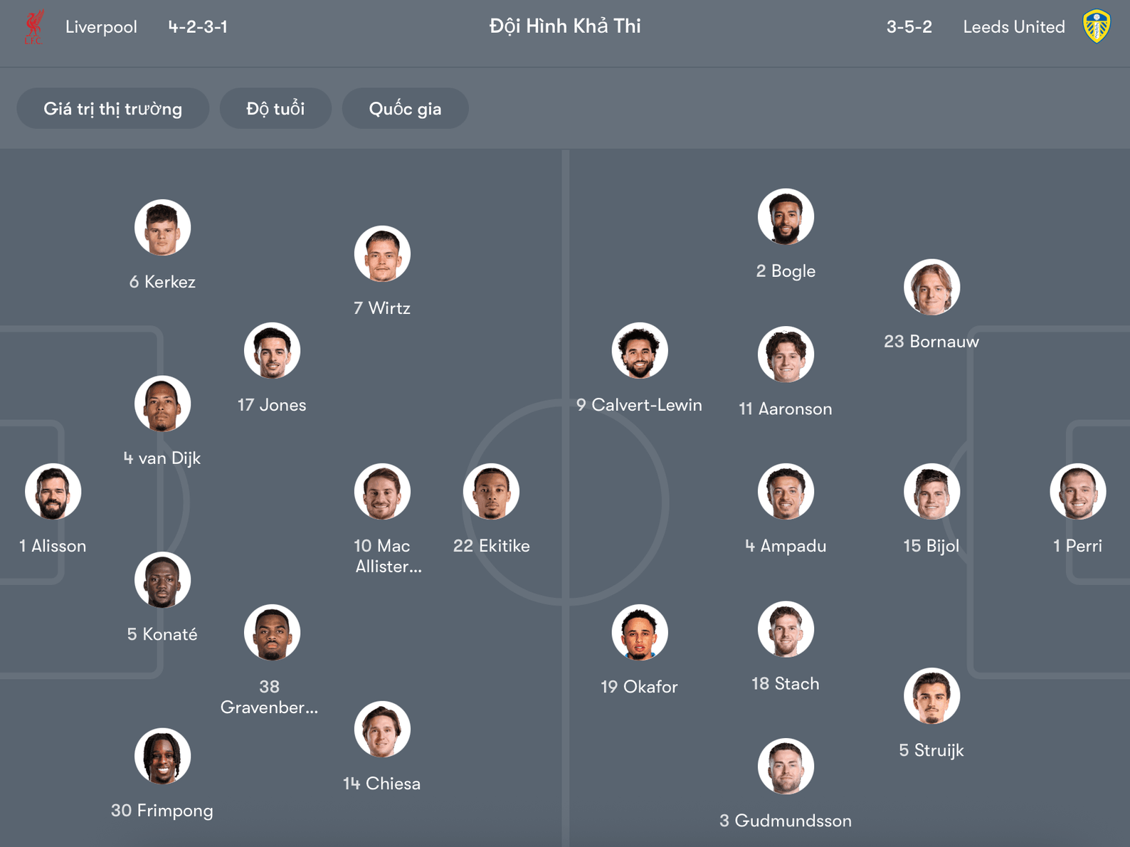Toggle the Quốc gia filter
This screenshot has width=1130, height=847.
tap(405, 108)
